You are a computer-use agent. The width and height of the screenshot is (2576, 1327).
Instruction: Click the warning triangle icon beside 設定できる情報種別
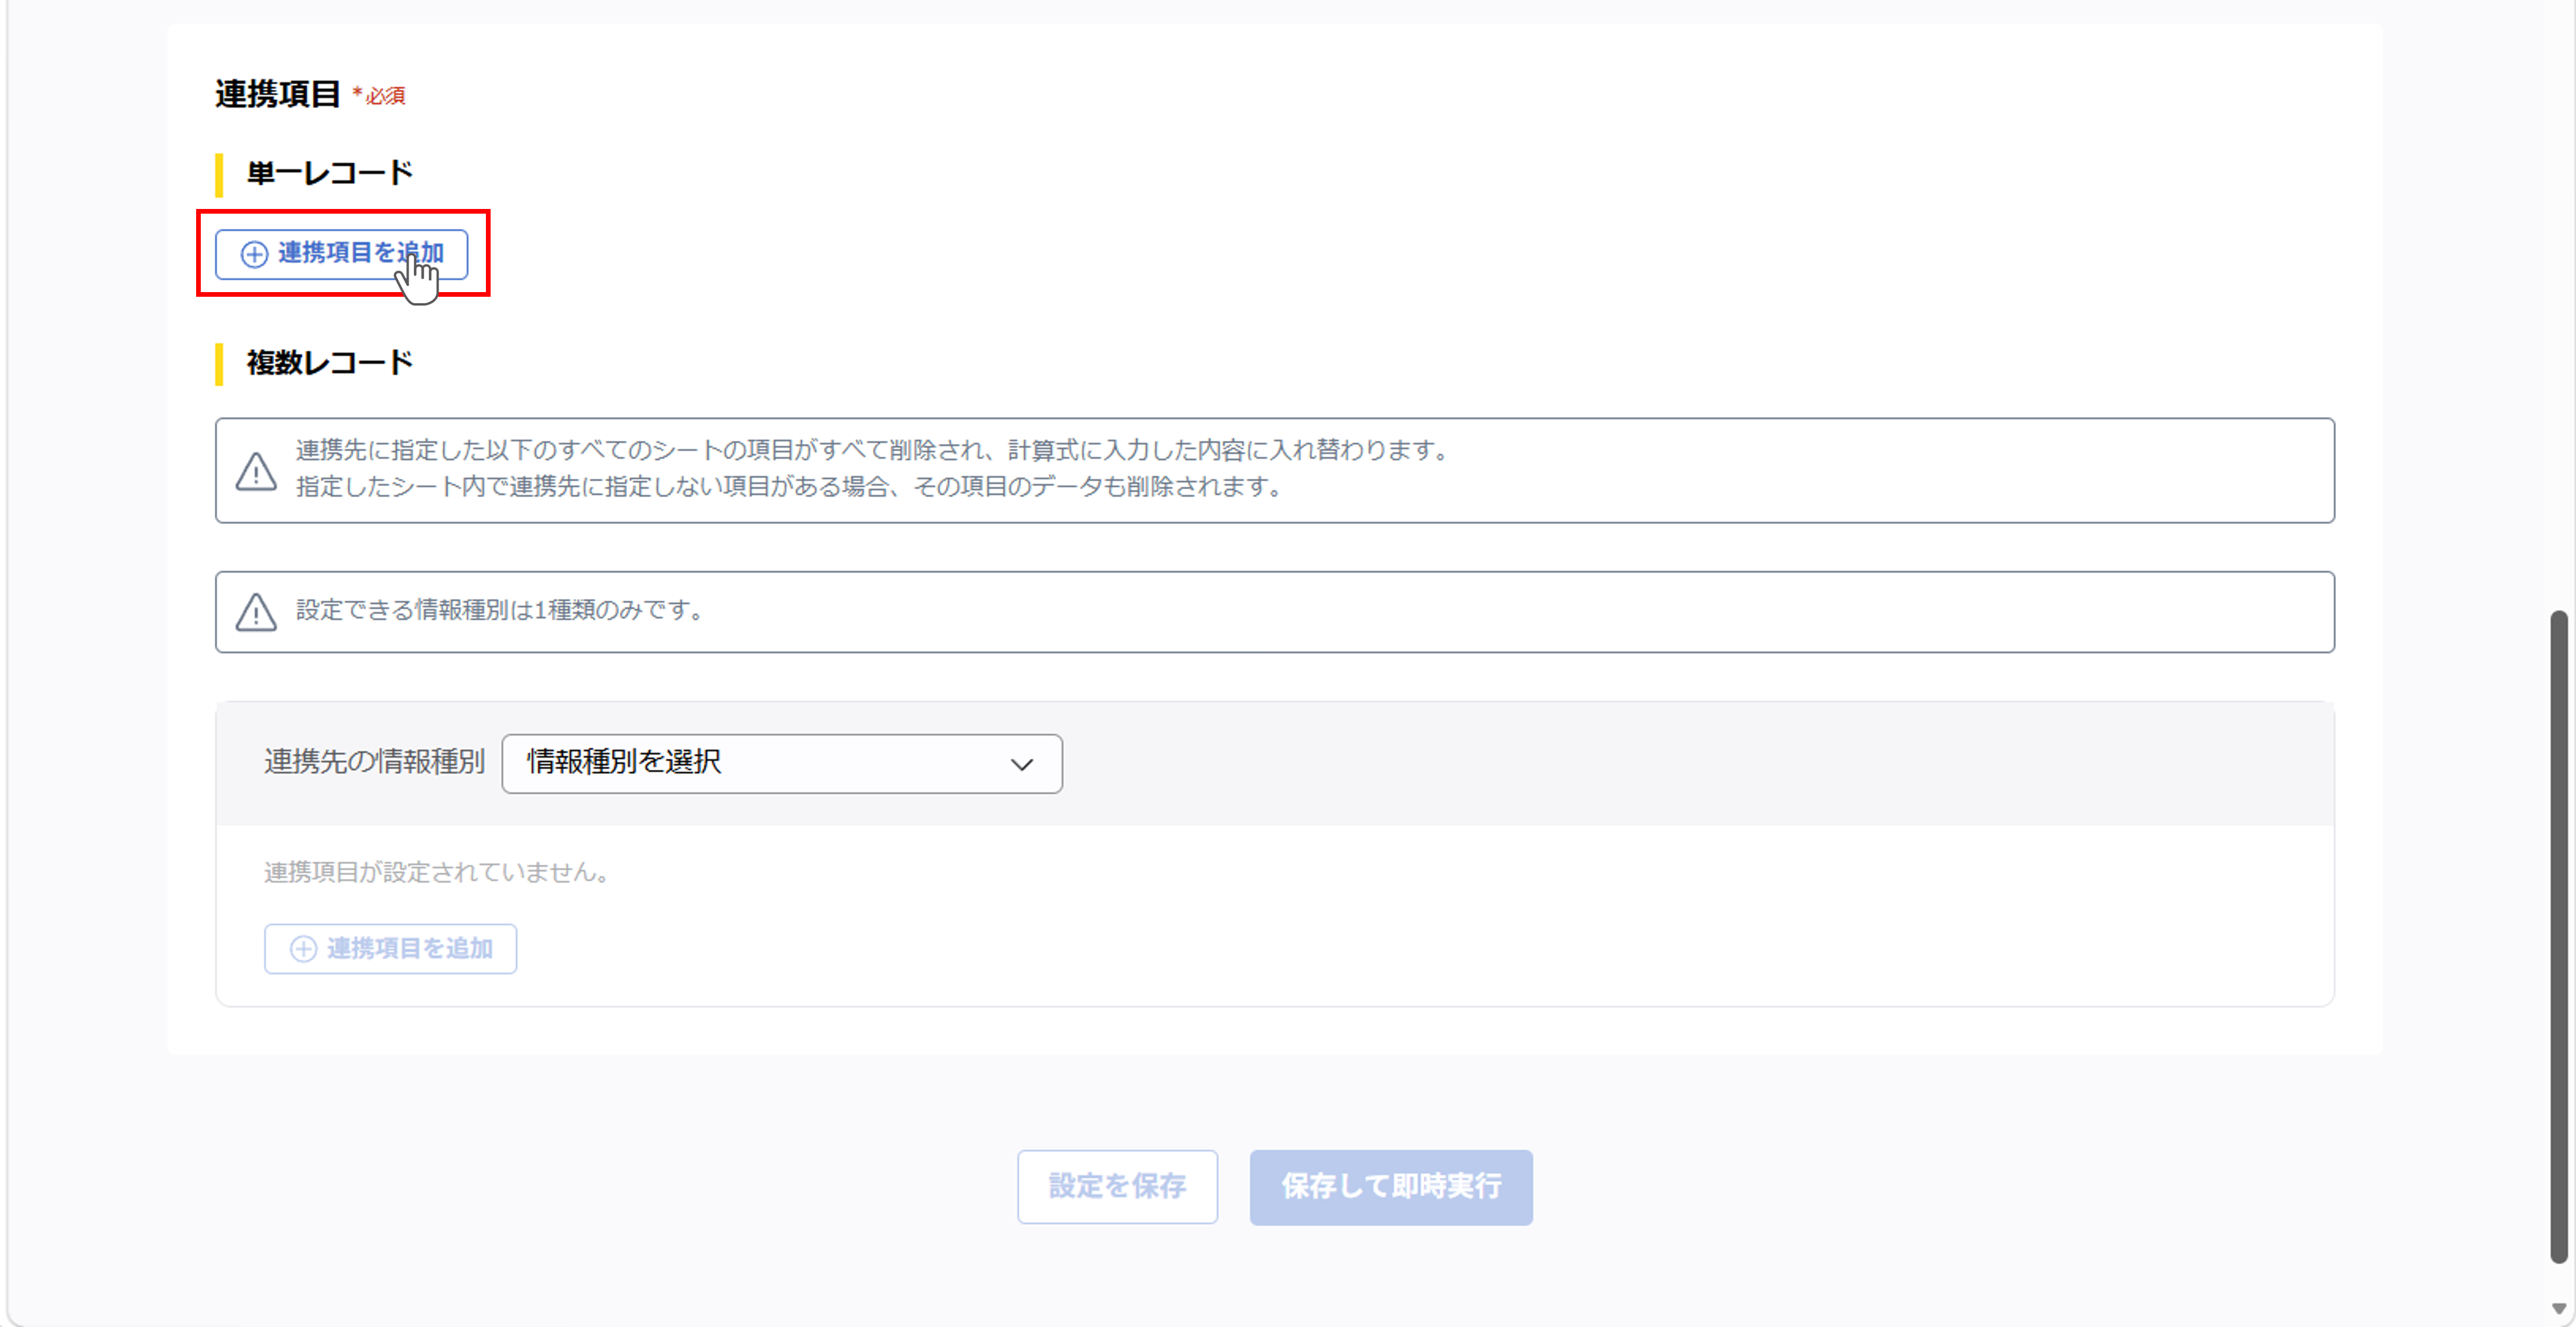coord(256,611)
